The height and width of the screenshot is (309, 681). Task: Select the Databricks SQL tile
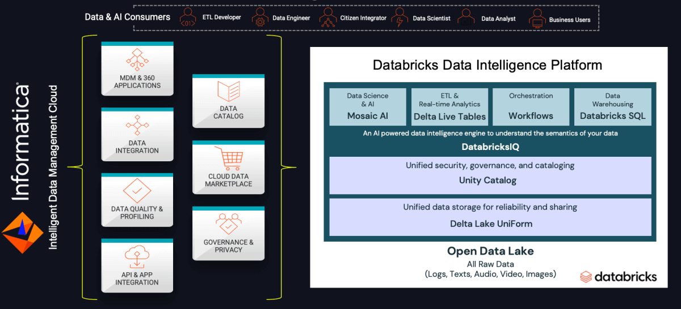(612, 106)
